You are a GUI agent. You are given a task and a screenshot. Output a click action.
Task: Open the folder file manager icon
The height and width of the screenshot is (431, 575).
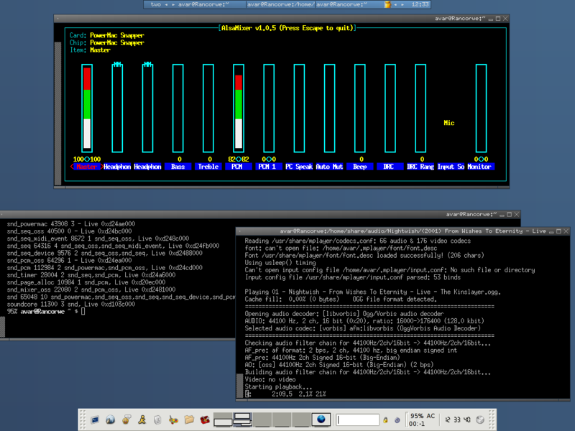pos(188,420)
